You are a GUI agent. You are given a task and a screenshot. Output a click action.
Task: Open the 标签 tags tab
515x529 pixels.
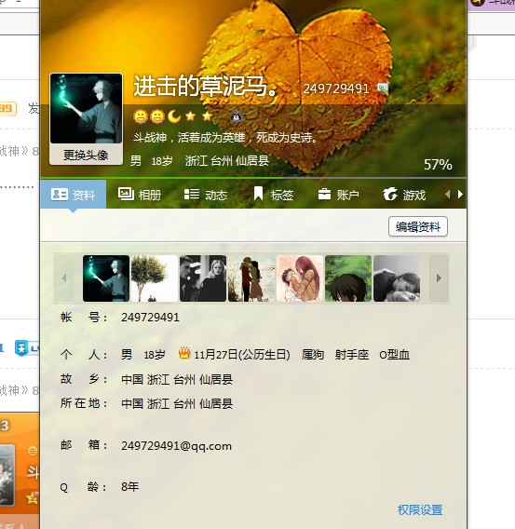(x=273, y=195)
